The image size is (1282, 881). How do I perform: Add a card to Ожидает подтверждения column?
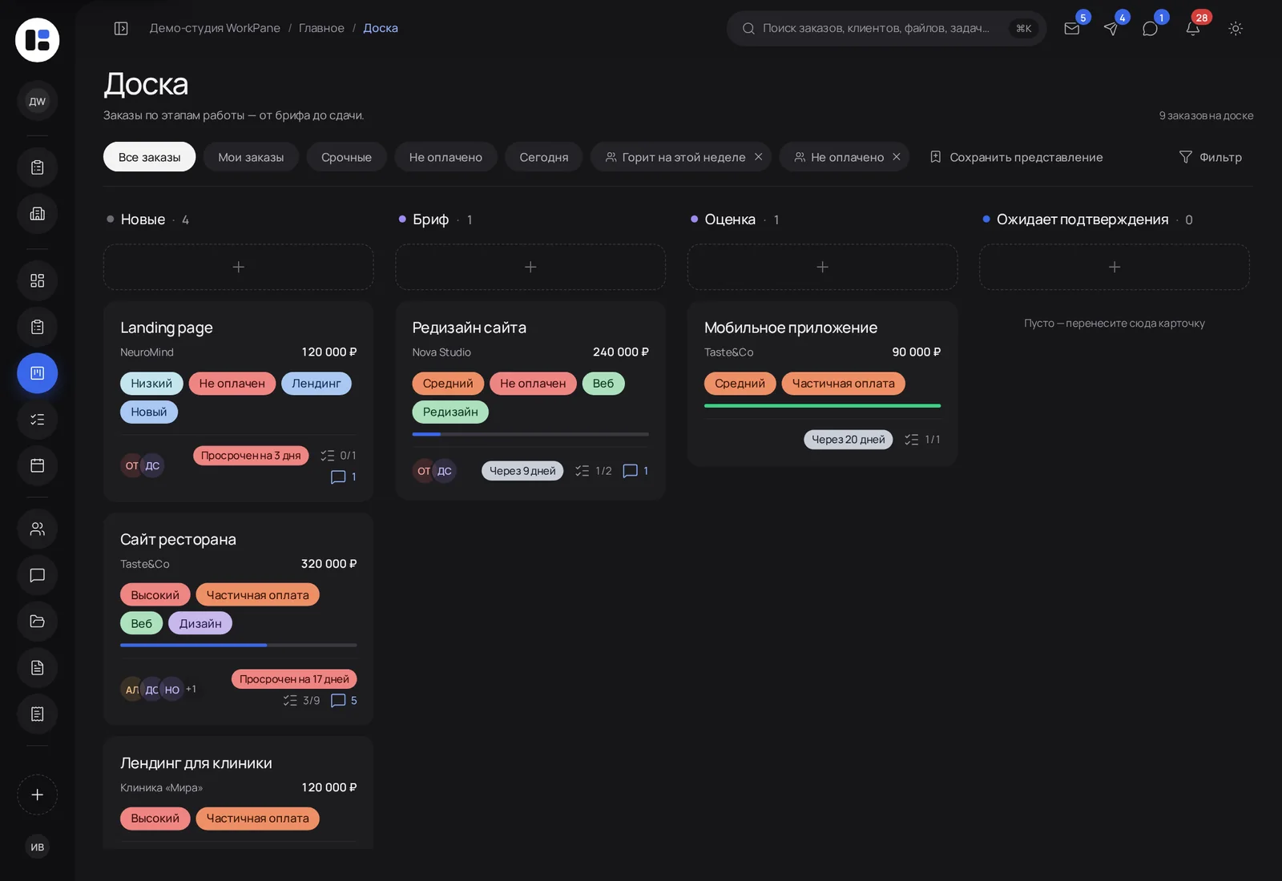pos(1115,267)
